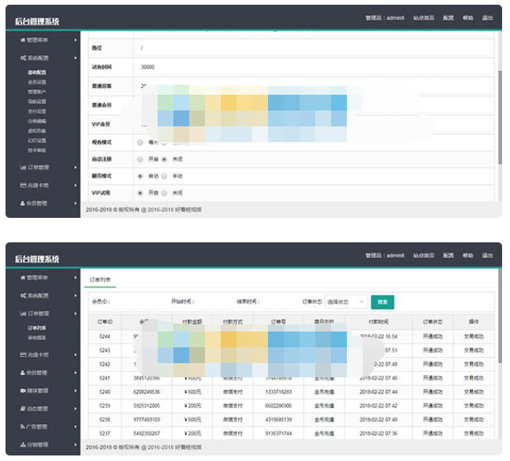
Task: Click user icon beside 会员管理 in order list window
Action: pyautogui.click(x=22, y=373)
